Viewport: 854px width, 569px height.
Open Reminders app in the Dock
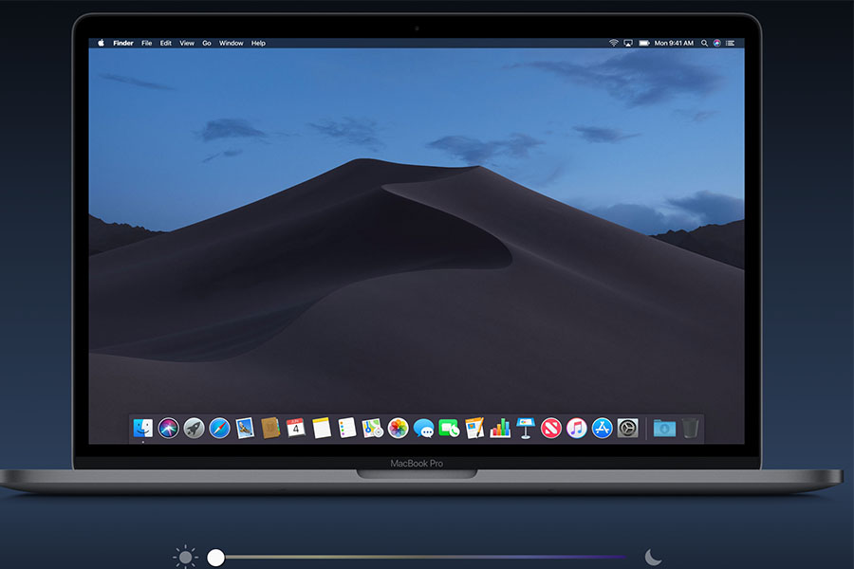(x=347, y=428)
